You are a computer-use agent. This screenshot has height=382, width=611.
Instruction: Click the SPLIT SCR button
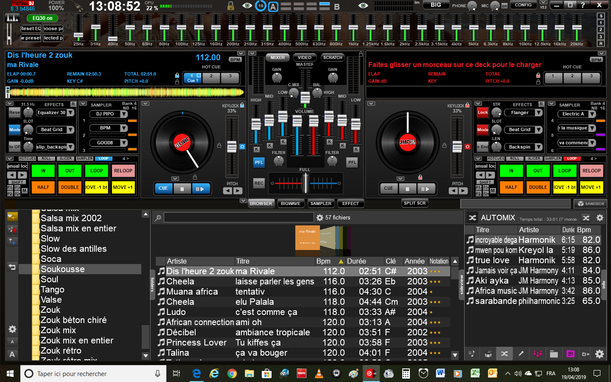pyautogui.click(x=415, y=203)
